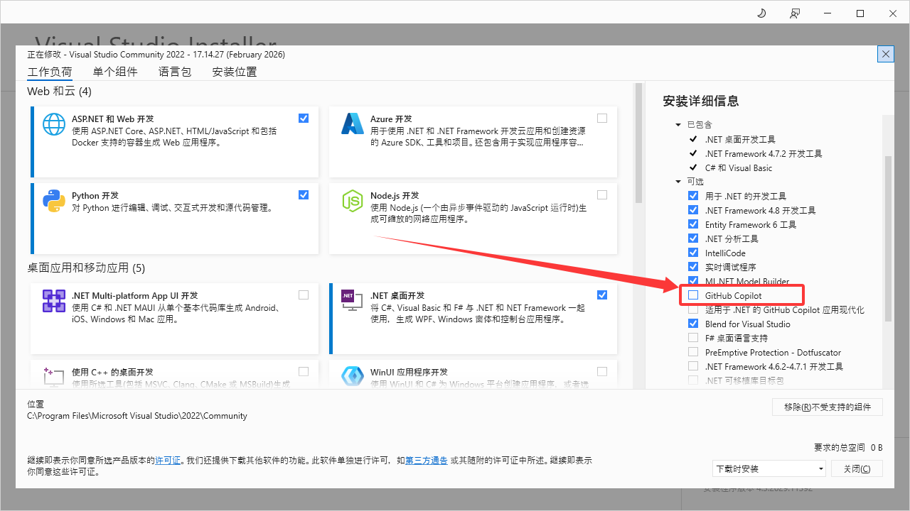Disable the IntelliCode component
Image resolution: width=910 pixels, height=511 pixels.
(693, 253)
